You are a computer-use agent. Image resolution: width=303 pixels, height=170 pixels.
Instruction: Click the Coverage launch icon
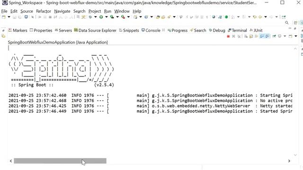pos(112,17)
